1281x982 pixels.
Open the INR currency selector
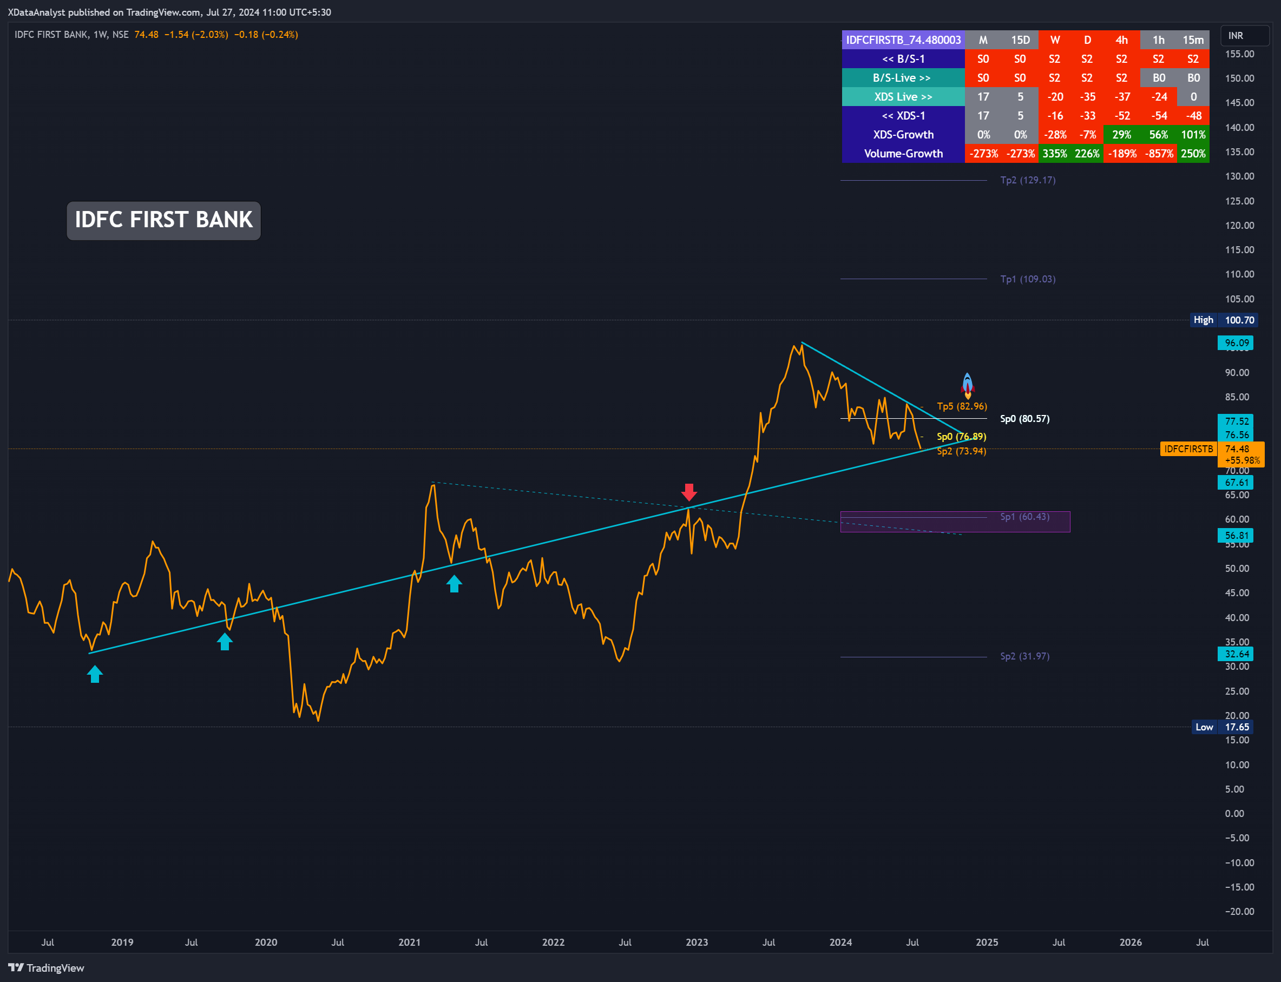[x=1245, y=36]
